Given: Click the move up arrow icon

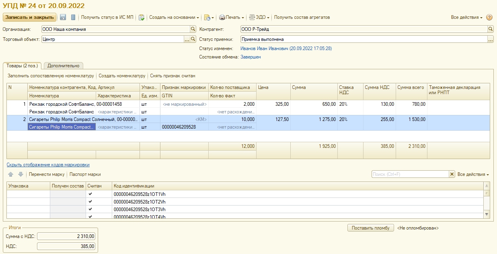Looking at the screenshot, I should click(10, 174).
